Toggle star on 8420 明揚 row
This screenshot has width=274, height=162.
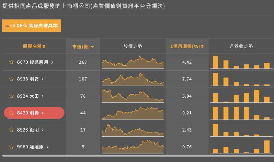11,113
